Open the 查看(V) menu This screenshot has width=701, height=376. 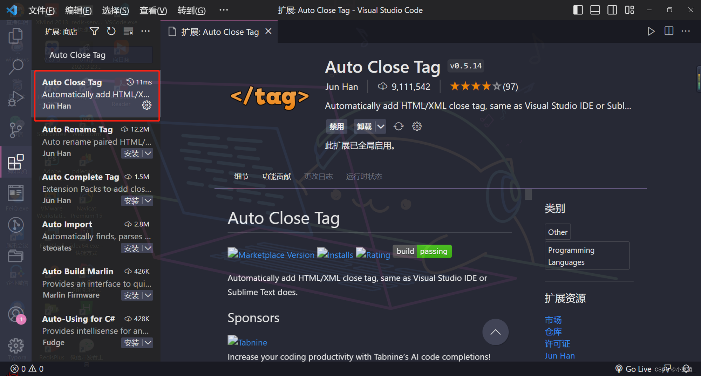tap(153, 10)
